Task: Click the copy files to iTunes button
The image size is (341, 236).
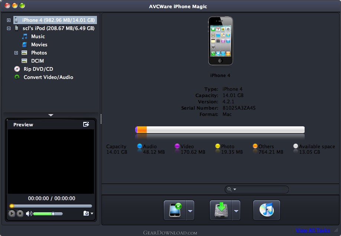Action: (267, 210)
